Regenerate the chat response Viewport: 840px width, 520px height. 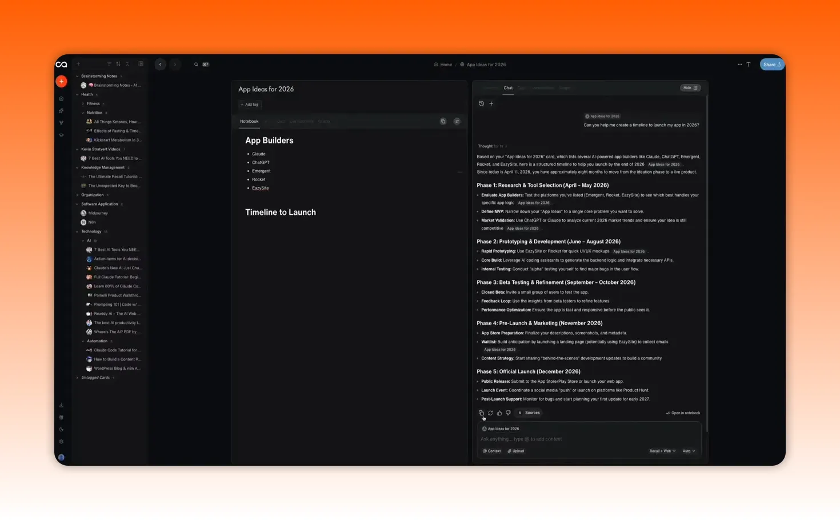pyautogui.click(x=490, y=413)
